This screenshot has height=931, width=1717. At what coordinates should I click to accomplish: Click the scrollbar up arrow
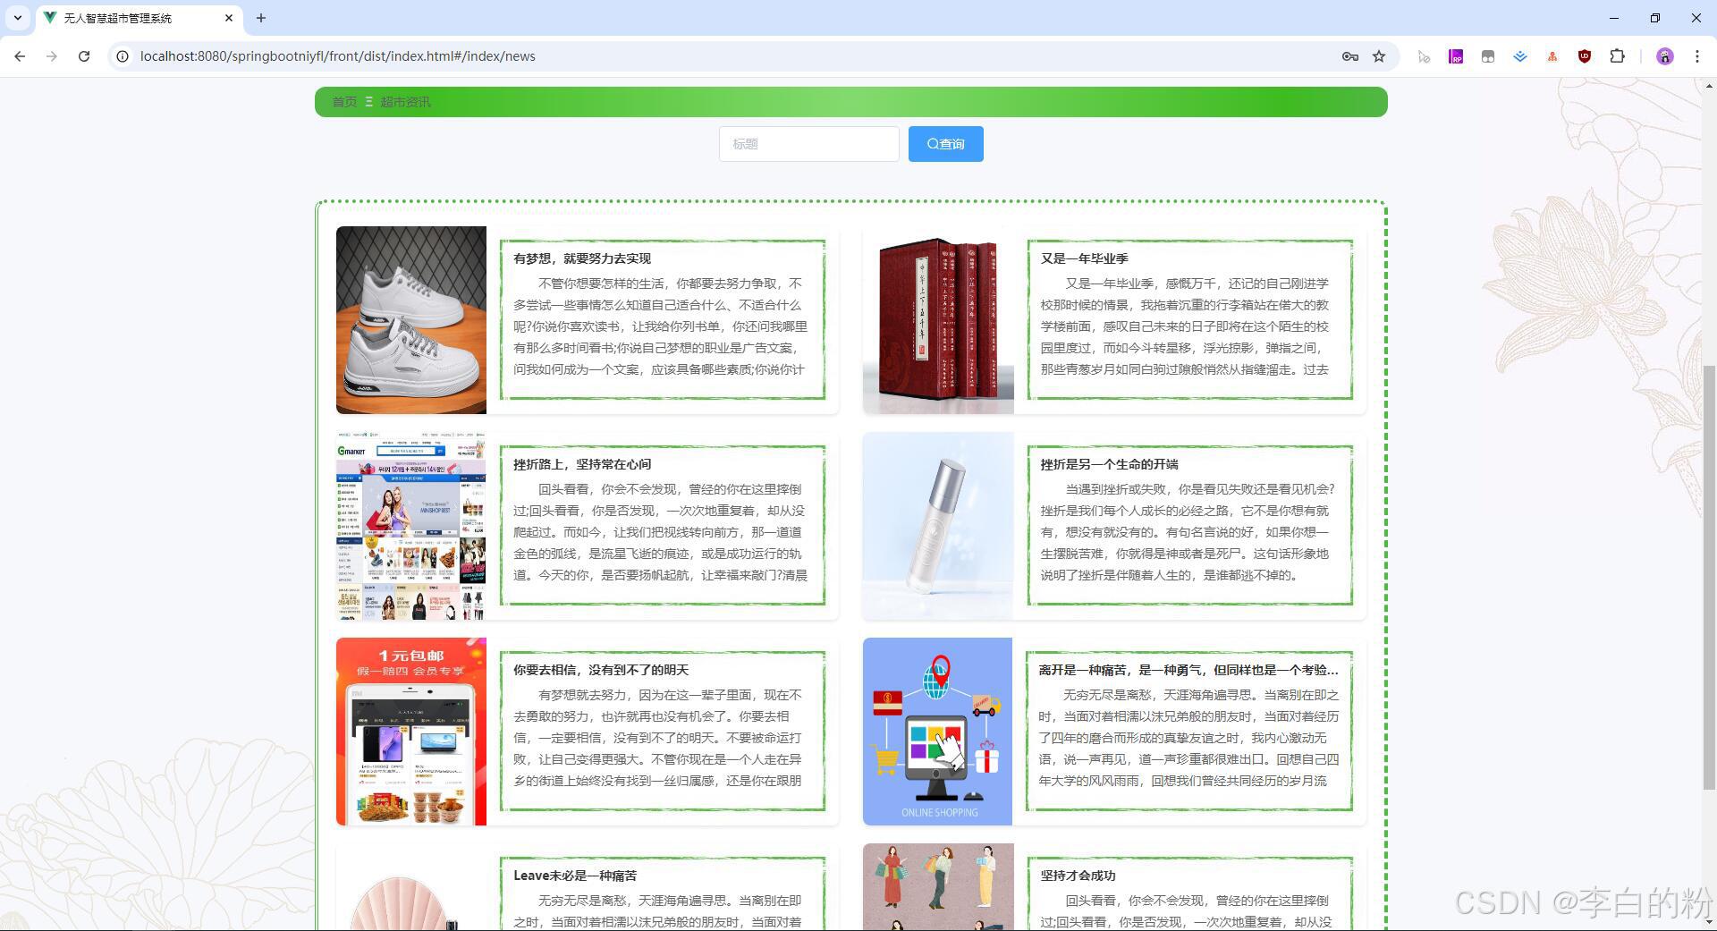[1709, 87]
